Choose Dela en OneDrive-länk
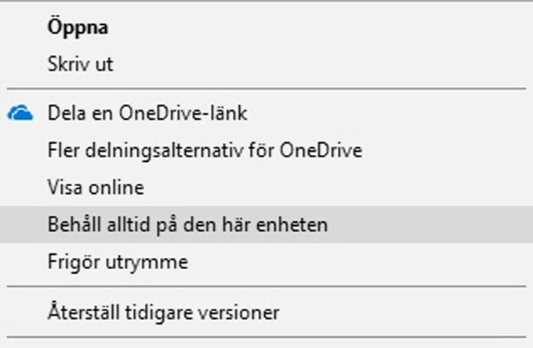Viewport: 533px width, 348px height. (266, 113)
